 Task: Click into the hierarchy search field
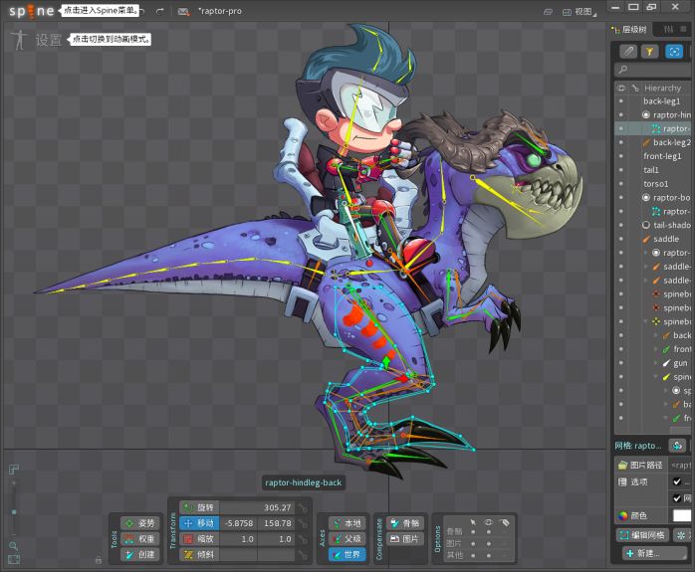point(654,70)
